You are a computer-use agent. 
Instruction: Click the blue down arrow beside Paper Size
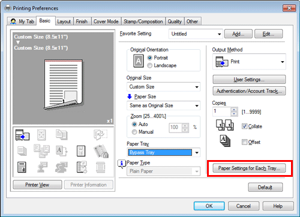coord(130,97)
